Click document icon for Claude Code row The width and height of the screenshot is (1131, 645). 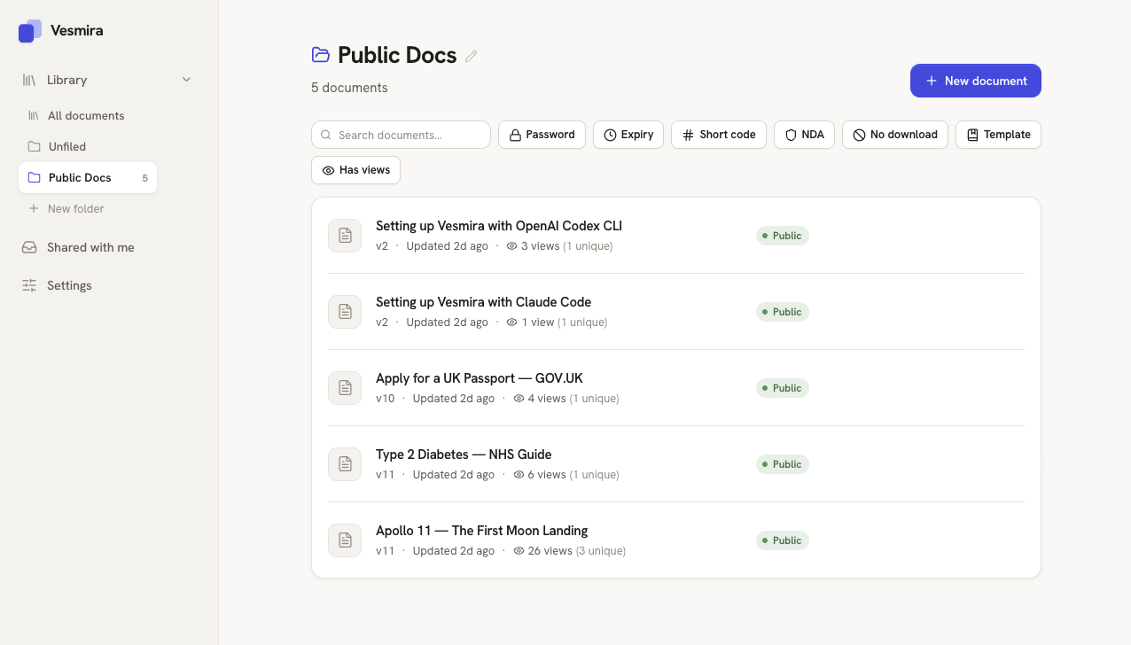coord(345,312)
